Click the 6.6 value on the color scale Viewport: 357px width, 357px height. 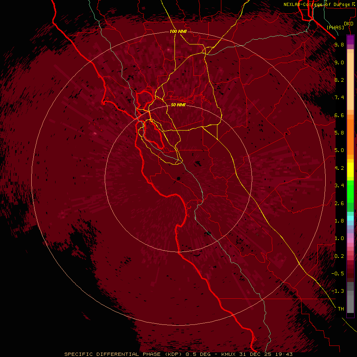(339, 115)
